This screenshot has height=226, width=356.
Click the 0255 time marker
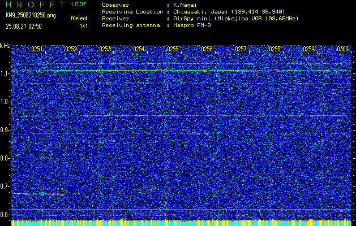173,49
